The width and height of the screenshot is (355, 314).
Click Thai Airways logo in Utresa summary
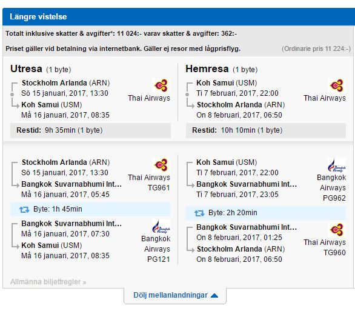tap(161, 85)
